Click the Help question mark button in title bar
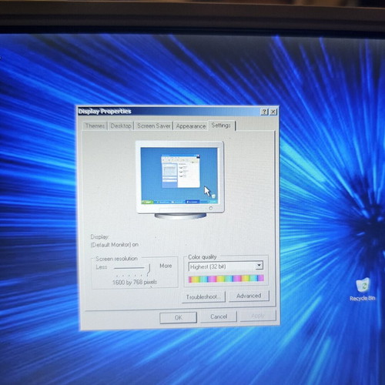The image size is (385, 385). tap(264, 112)
